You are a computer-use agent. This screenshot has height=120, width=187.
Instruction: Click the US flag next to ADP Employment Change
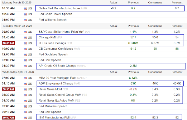pyautogui.click(x=25, y=84)
